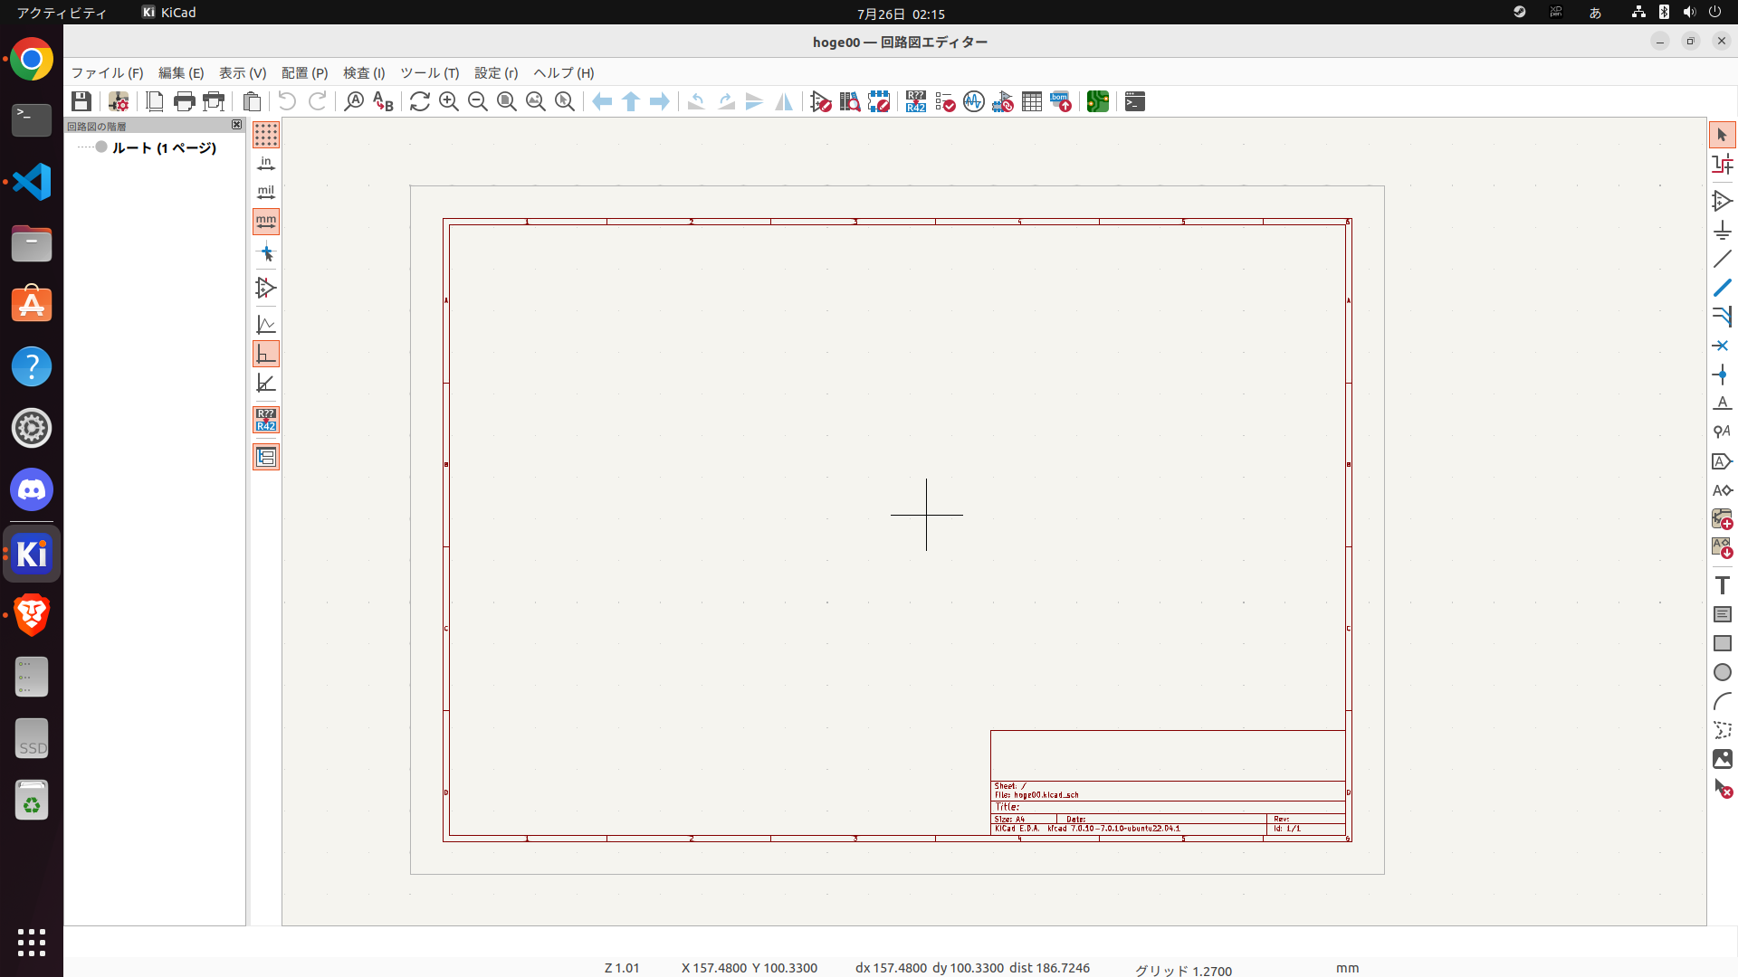
Task: Click the Zoom In magnifier icon
Action: tap(449, 101)
